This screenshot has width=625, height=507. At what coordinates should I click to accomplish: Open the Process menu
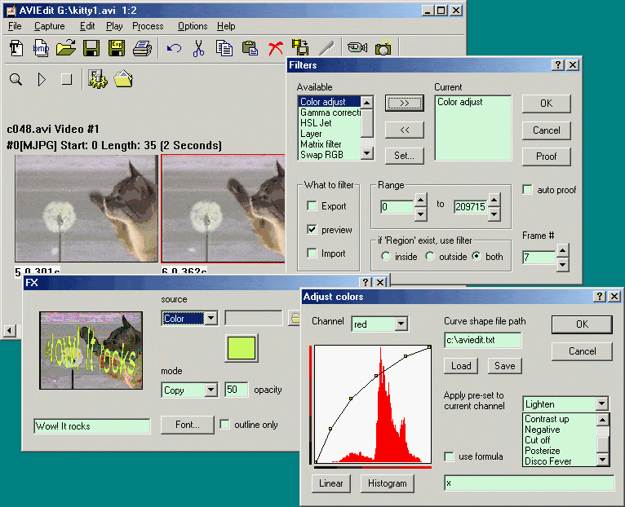pyautogui.click(x=148, y=26)
